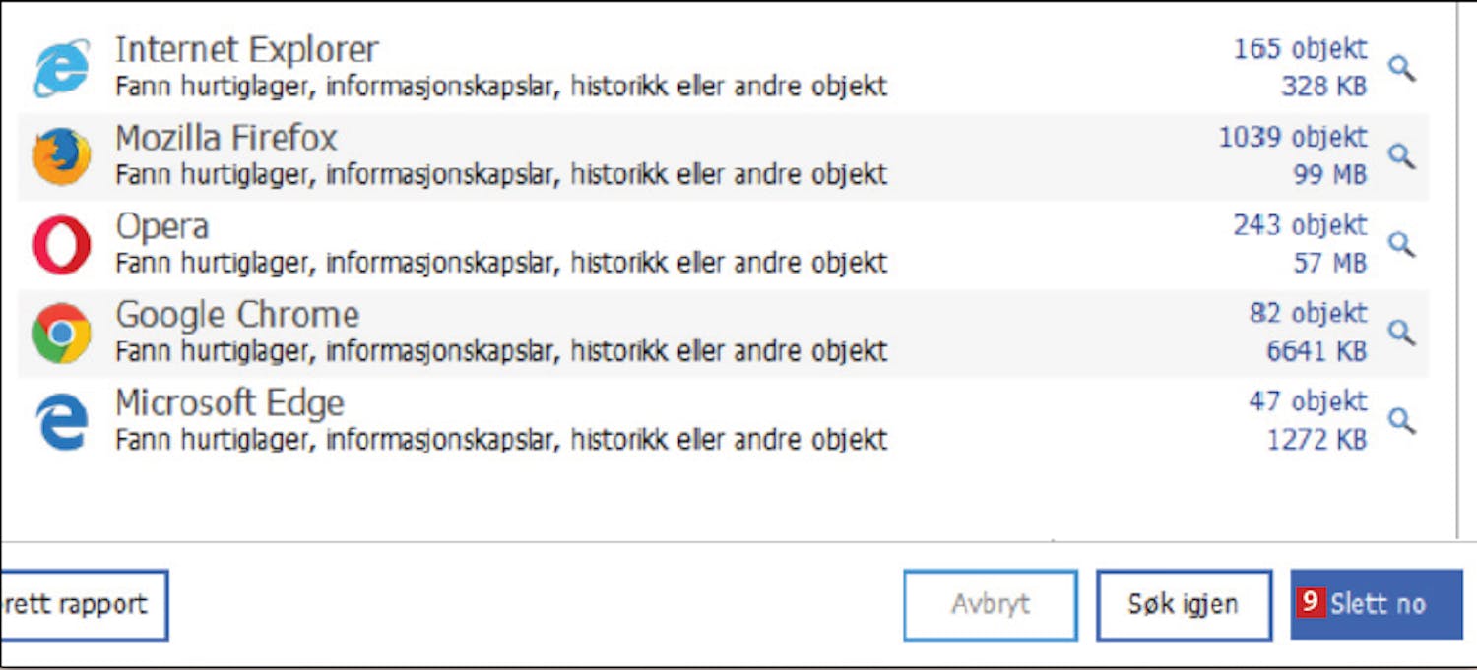Screen dimensions: 1477x670
Task: Click the 'rett rapport' report button
Action: tap(83, 604)
